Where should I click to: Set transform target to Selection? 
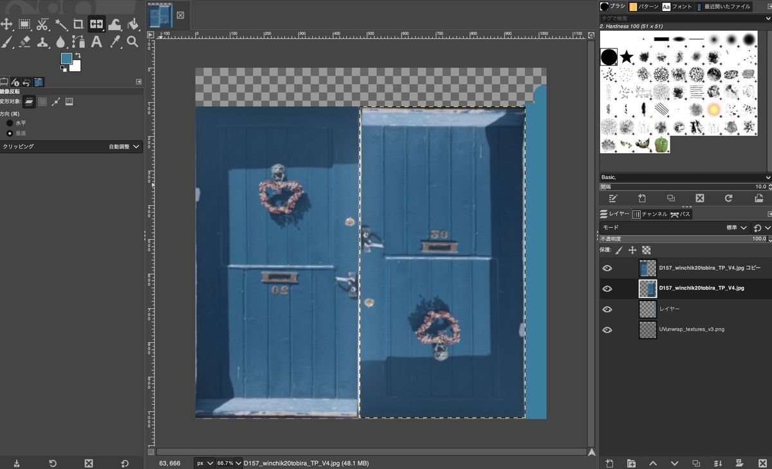42,102
